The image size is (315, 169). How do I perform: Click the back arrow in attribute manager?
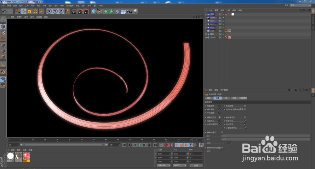click(x=289, y=90)
